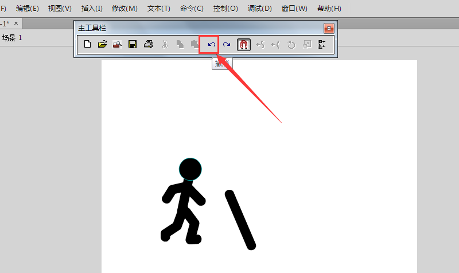
Task: Click the Scale icon
Action: (307, 45)
